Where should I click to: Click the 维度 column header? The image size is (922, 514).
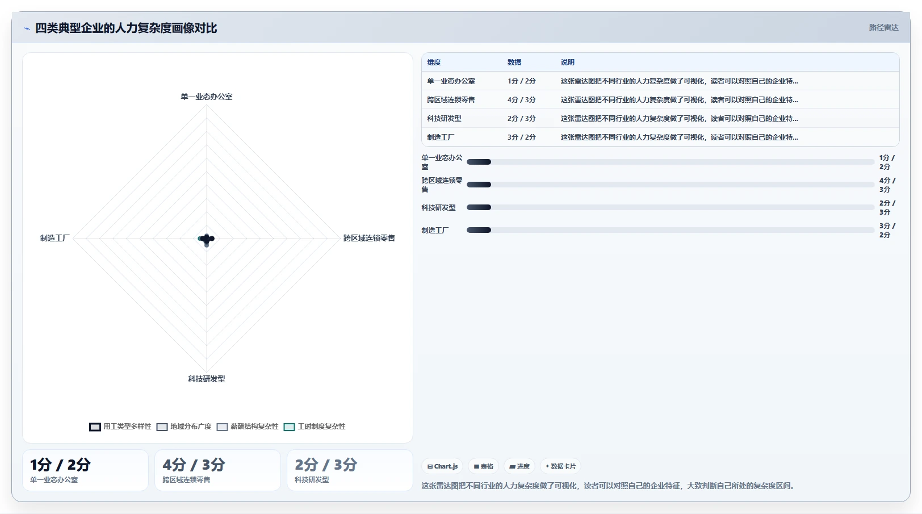[434, 62]
